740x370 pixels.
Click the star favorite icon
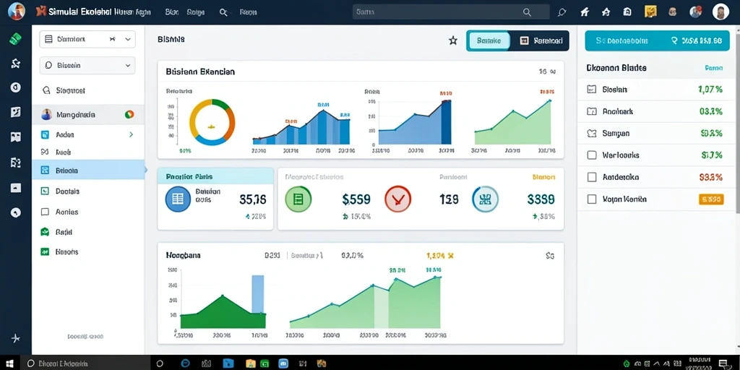[x=453, y=41]
